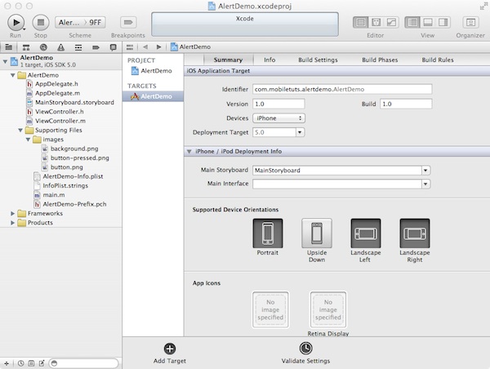Go back in the jump bar
This screenshot has height=369, width=490.
(145, 47)
